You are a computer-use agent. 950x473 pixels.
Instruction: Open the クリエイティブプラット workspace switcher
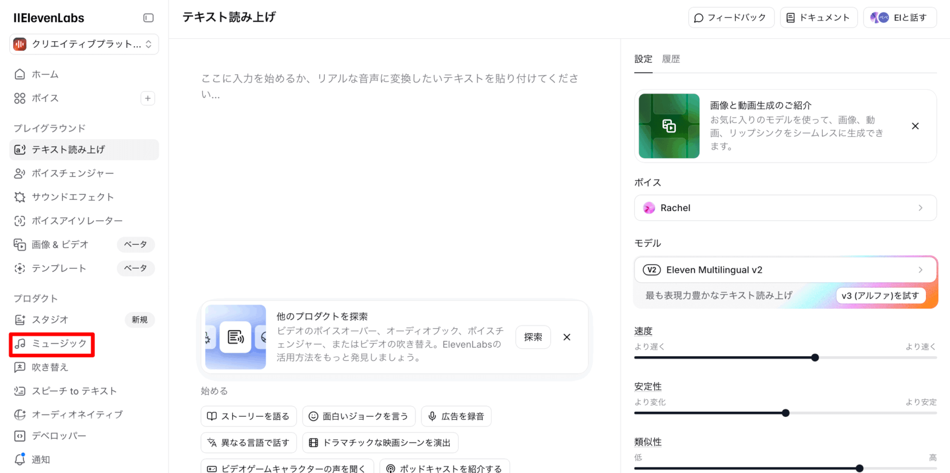tap(83, 44)
